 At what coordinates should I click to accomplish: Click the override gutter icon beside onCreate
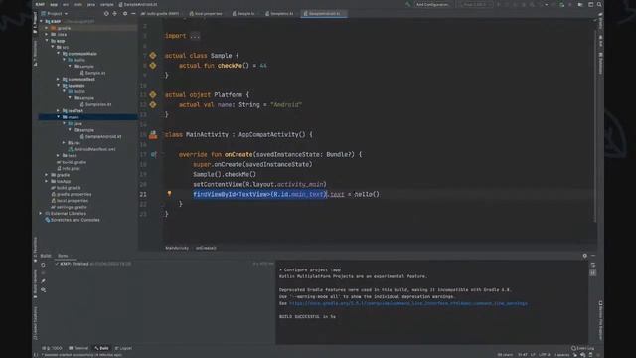(x=153, y=154)
